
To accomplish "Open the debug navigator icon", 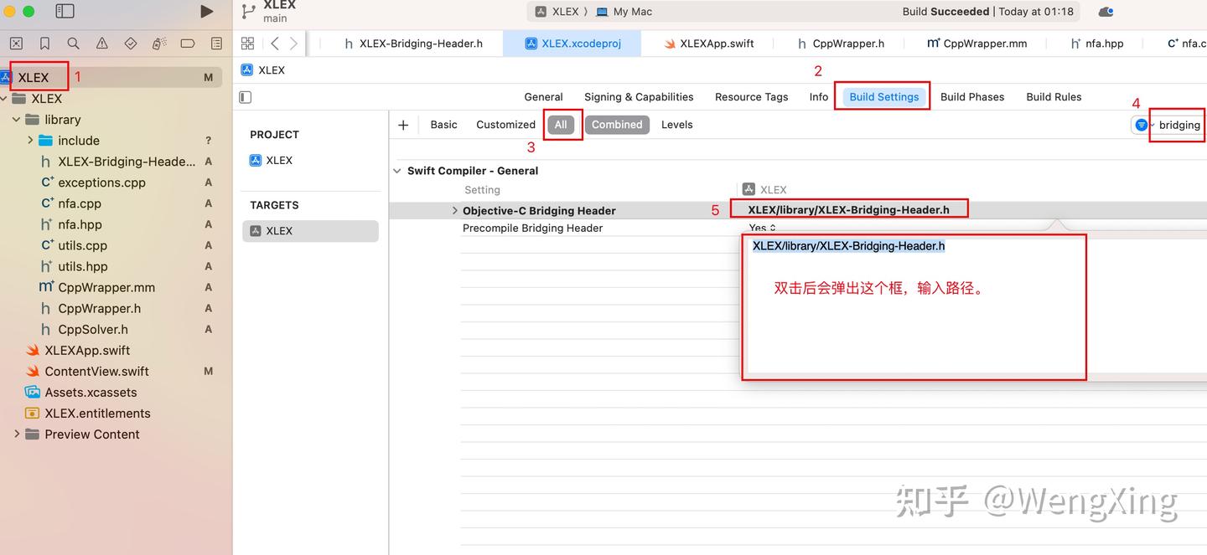I will (x=159, y=44).
